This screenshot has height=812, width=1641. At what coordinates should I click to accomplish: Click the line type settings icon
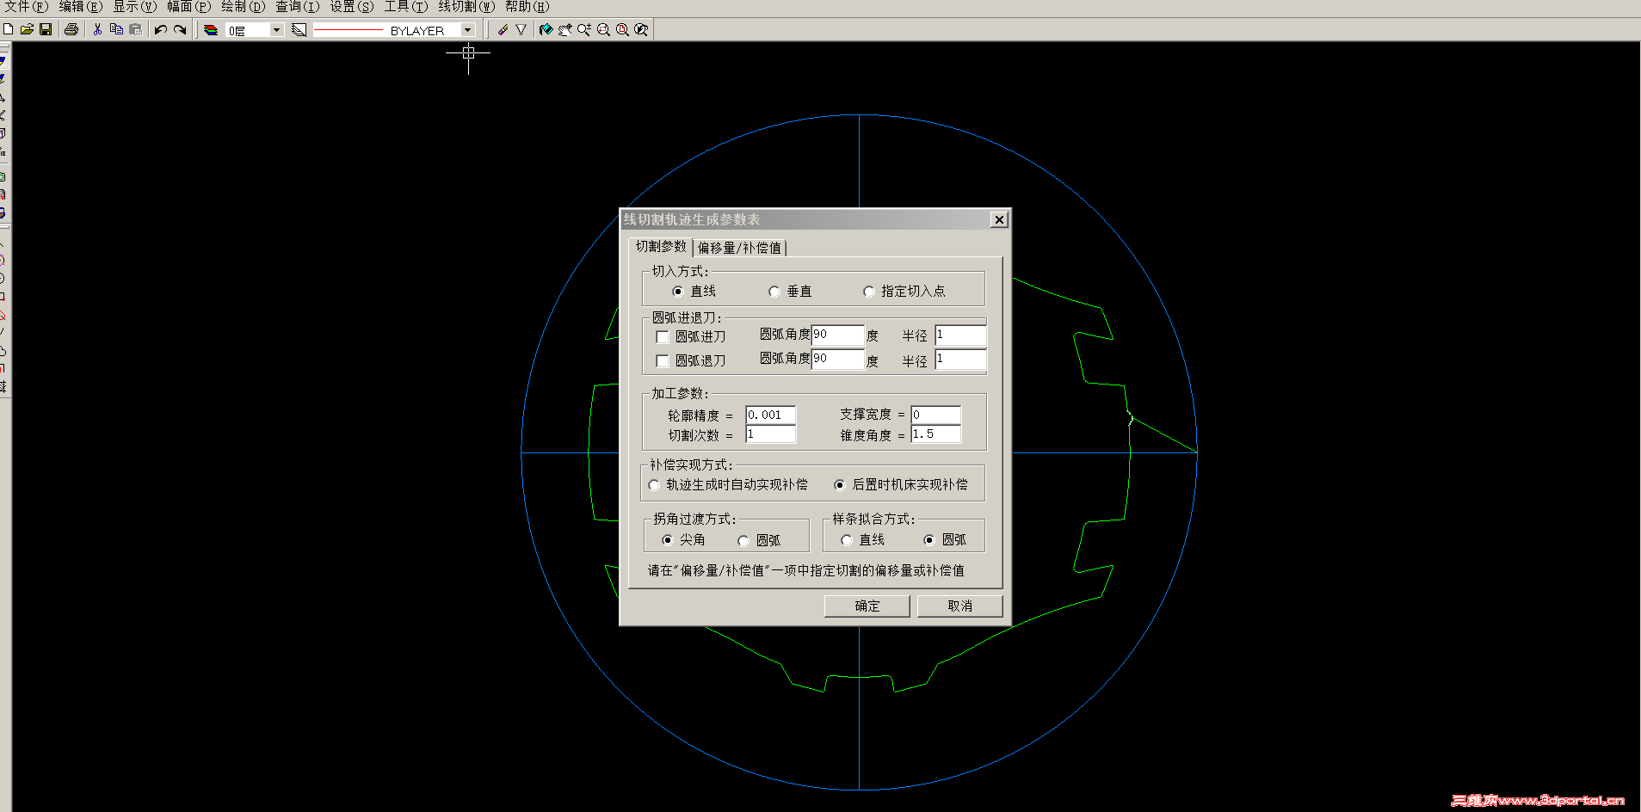click(x=299, y=29)
